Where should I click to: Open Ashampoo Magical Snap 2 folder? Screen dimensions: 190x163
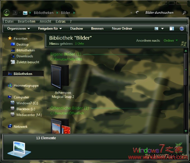tap(60, 77)
